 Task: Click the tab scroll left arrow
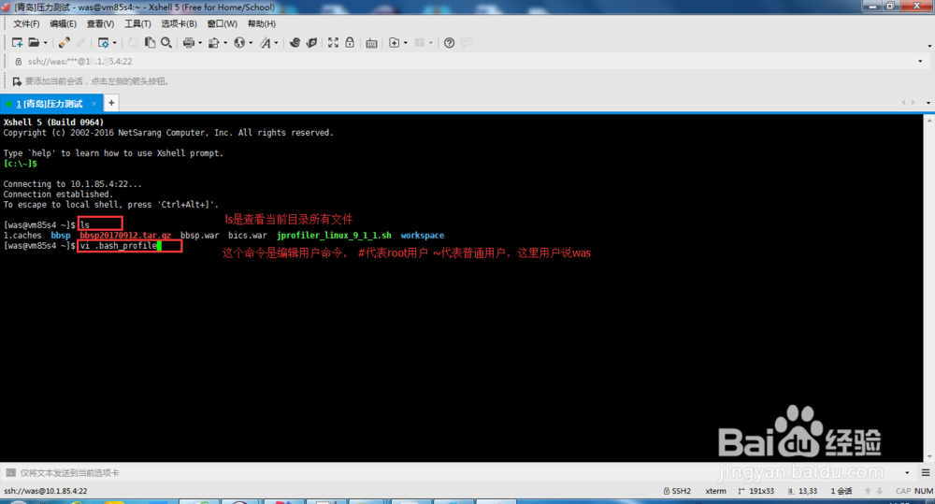(903, 103)
